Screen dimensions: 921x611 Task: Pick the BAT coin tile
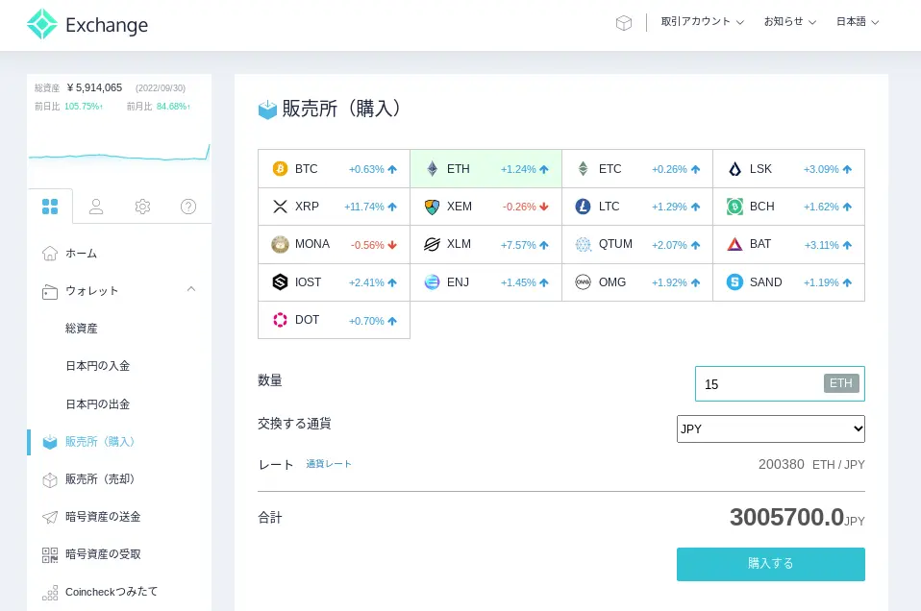tap(789, 245)
